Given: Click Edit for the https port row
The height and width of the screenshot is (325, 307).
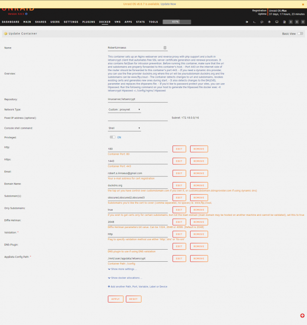Looking at the screenshot, I should coord(179,161).
